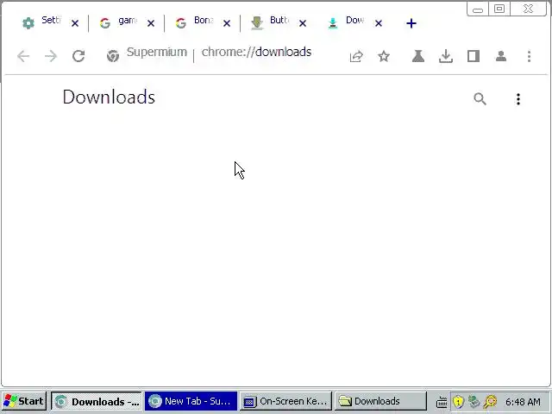Viewport: 552px width, 414px height.
Task: Toggle the side panel icon
Action: coord(474,56)
